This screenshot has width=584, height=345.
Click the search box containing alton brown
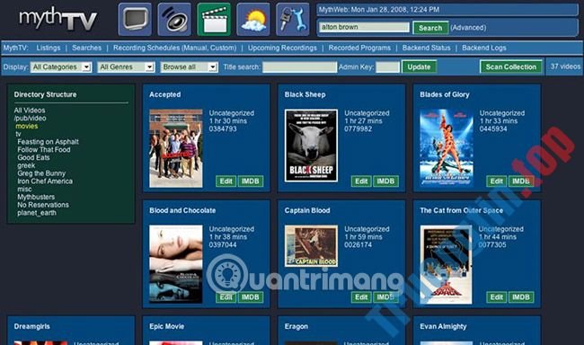tap(364, 27)
